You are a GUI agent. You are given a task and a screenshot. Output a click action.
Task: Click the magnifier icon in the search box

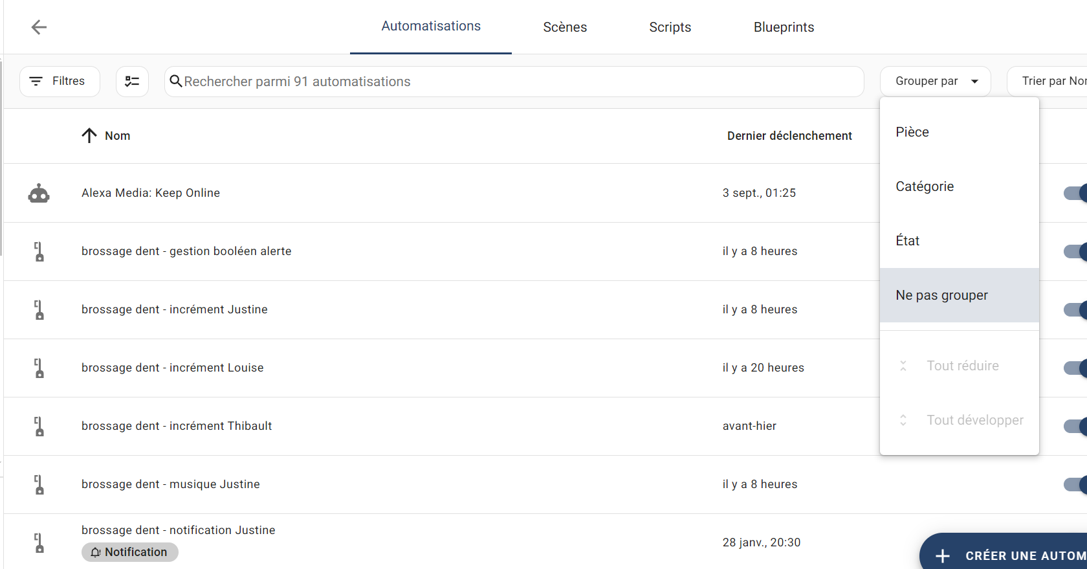(x=175, y=81)
